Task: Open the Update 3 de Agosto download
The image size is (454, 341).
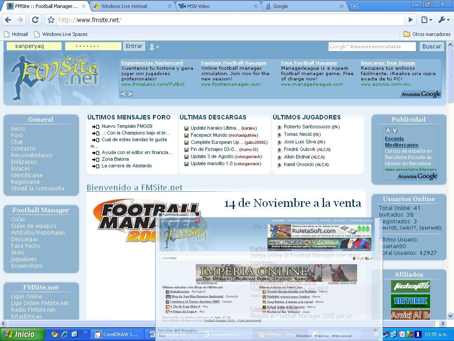Action: click(x=212, y=156)
